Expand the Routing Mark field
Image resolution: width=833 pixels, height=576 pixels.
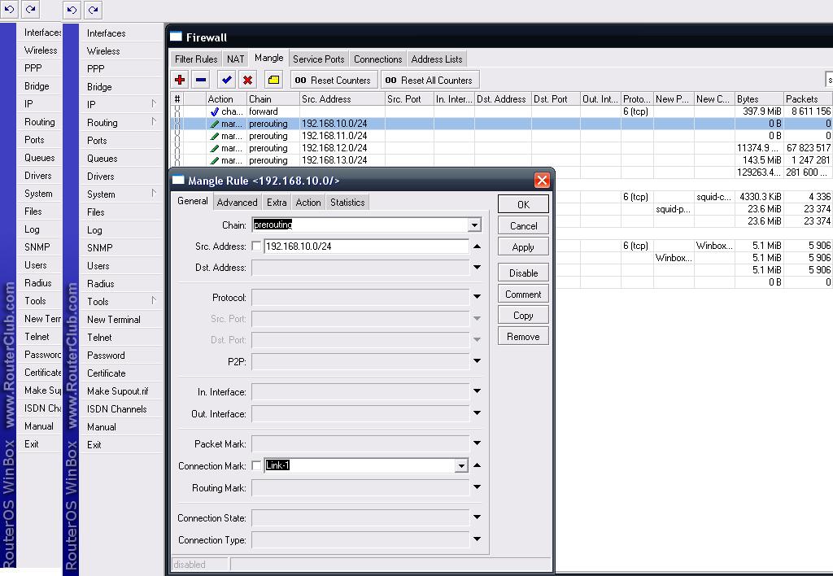click(477, 487)
